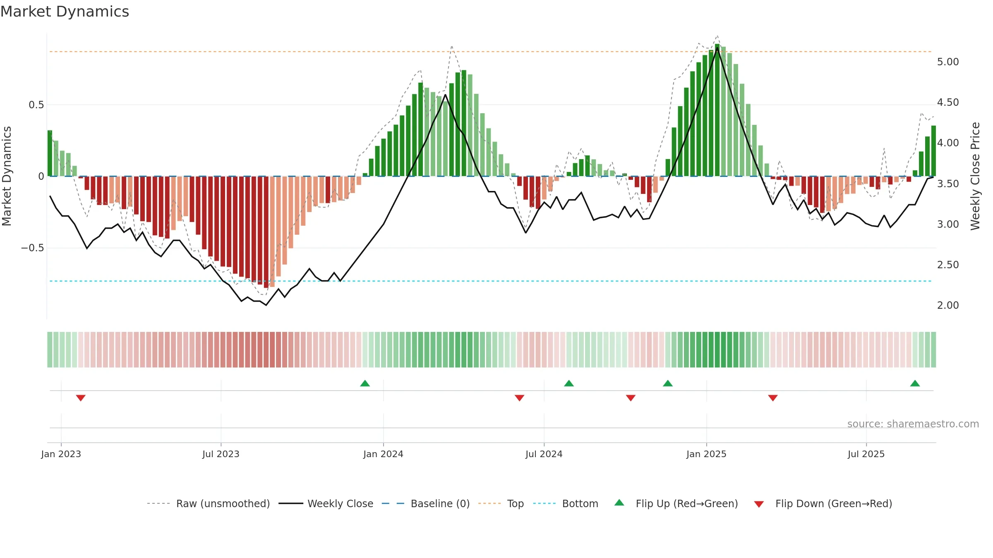The height and width of the screenshot is (558, 993).
Task: Toggle the Flip Down (Green→Red) legend entry
Action: (x=823, y=503)
